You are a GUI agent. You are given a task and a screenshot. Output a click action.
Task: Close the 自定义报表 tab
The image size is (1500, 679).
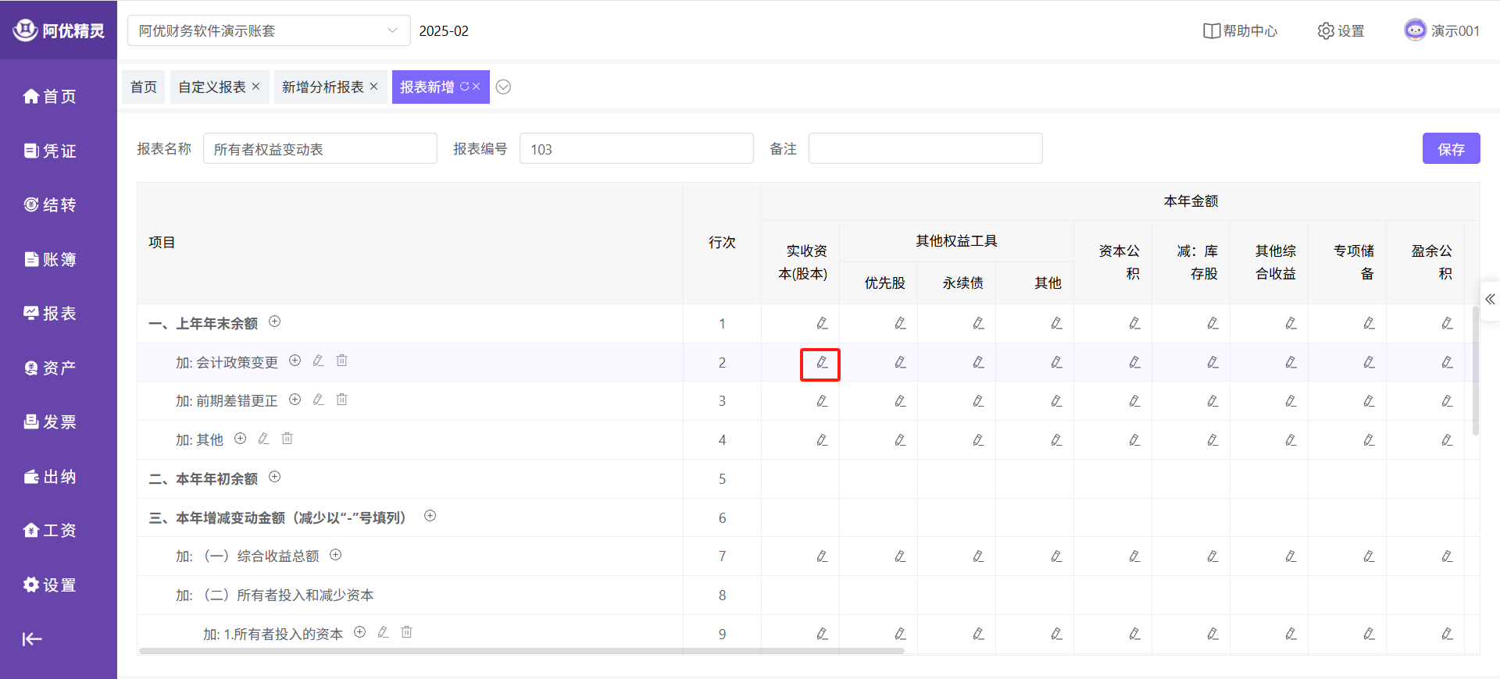click(x=255, y=87)
